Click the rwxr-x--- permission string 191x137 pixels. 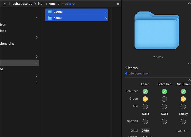183,131
